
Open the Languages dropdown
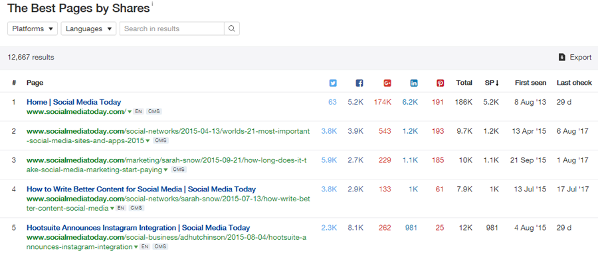pyautogui.click(x=88, y=28)
